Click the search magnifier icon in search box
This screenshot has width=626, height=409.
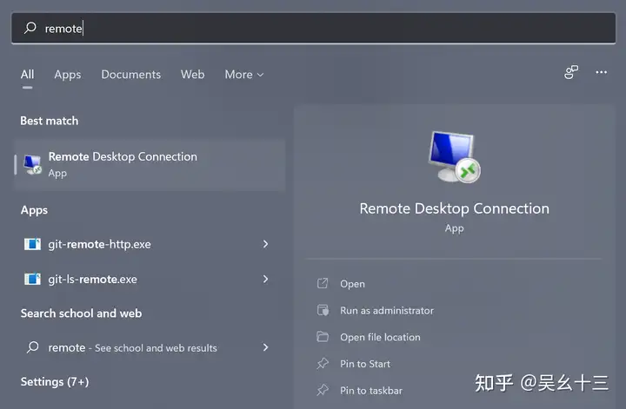click(30, 28)
